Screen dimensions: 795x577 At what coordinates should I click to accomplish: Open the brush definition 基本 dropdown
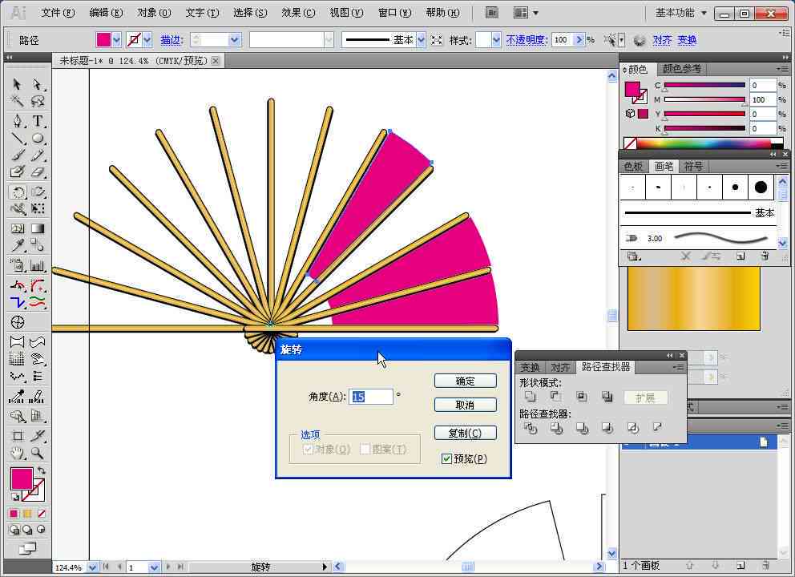tap(421, 39)
